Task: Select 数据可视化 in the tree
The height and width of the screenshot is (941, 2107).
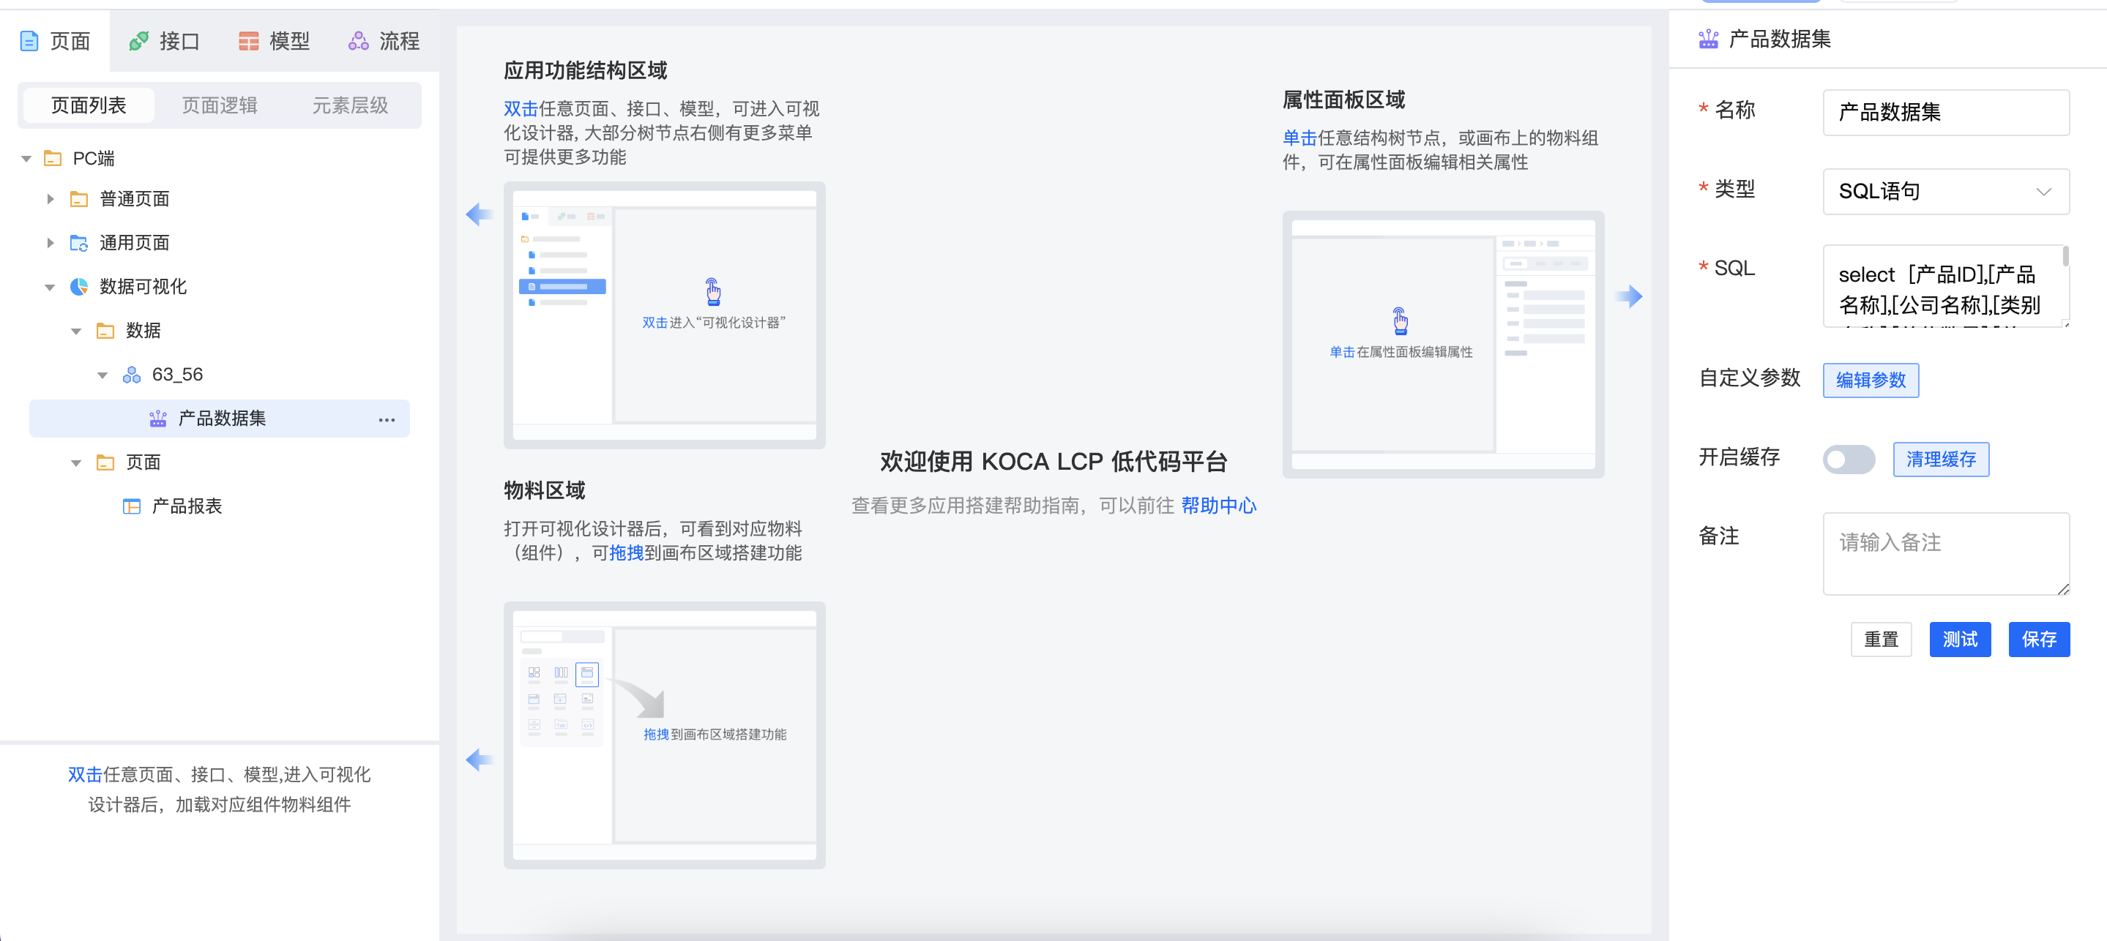Action: (x=143, y=286)
